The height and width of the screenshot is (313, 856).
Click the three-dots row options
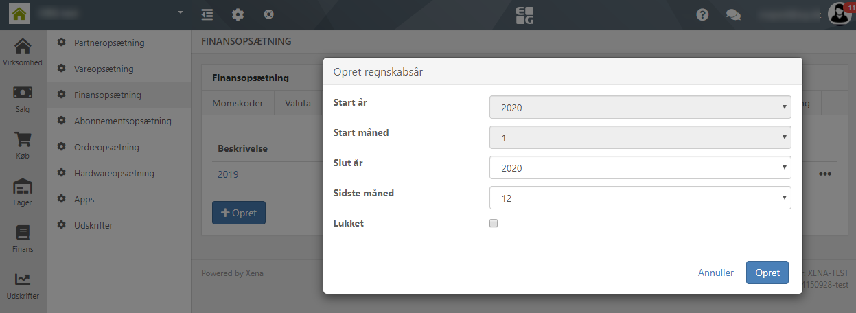(825, 174)
